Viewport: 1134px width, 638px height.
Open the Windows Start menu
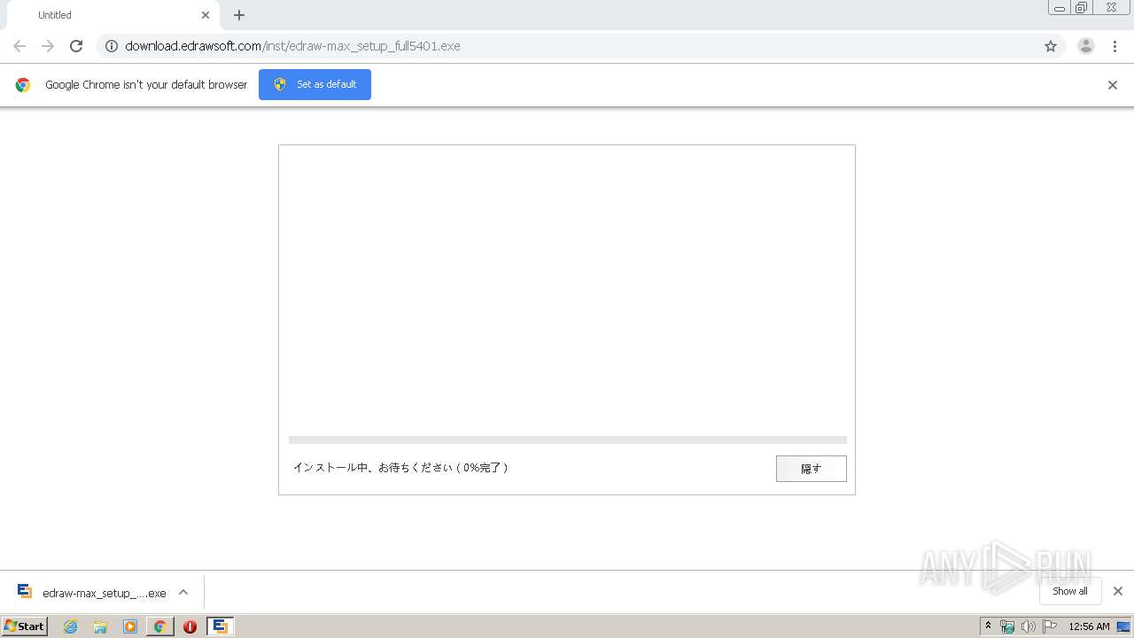click(x=24, y=626)
